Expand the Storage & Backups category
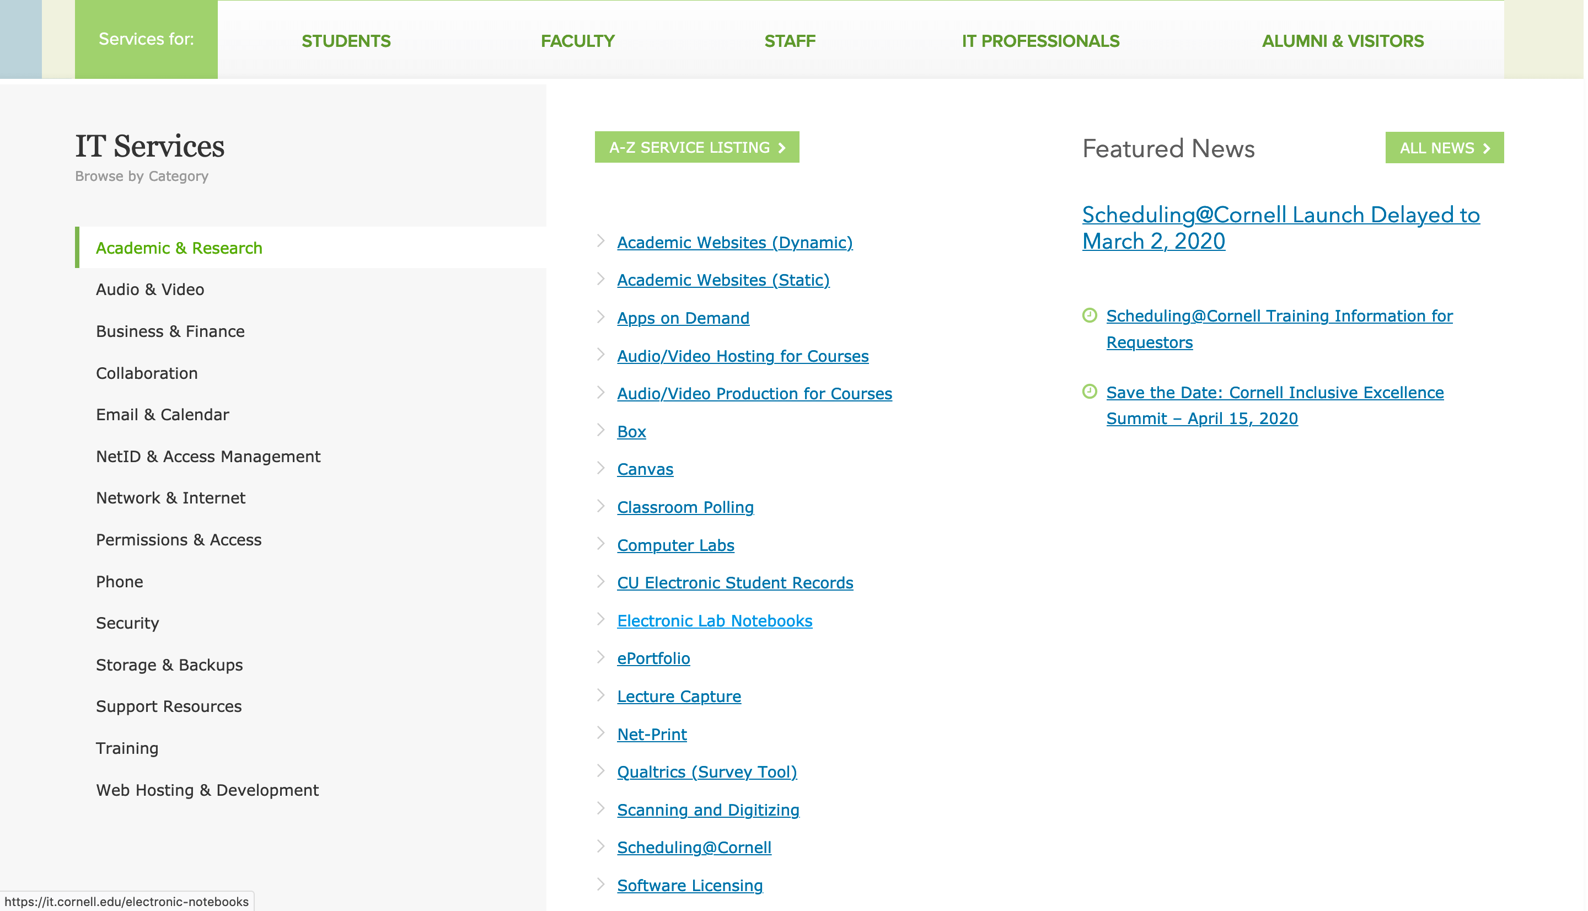 point(168,666)
